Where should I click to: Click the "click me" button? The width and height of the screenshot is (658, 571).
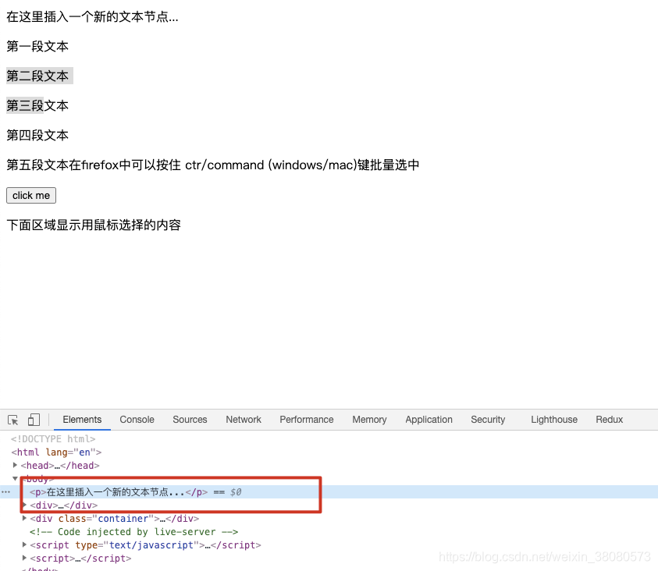(x=31, y=195)
